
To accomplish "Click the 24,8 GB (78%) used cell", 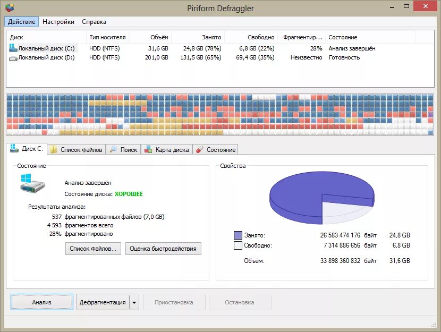I will [202, 48].
